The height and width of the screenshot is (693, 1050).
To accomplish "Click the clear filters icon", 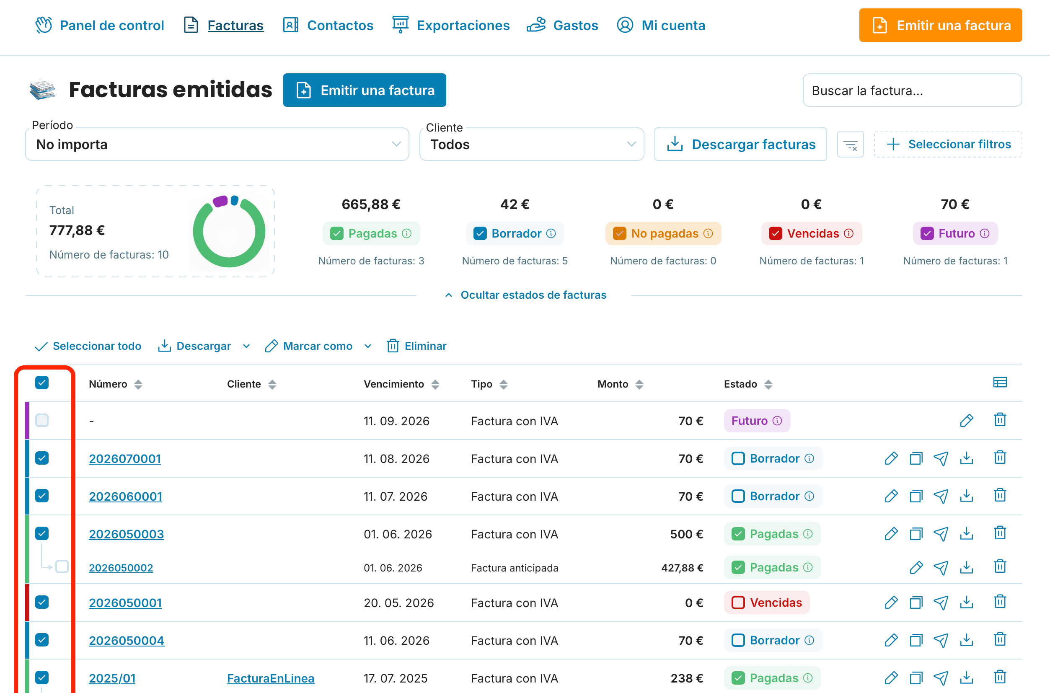I will coord(850,145).
